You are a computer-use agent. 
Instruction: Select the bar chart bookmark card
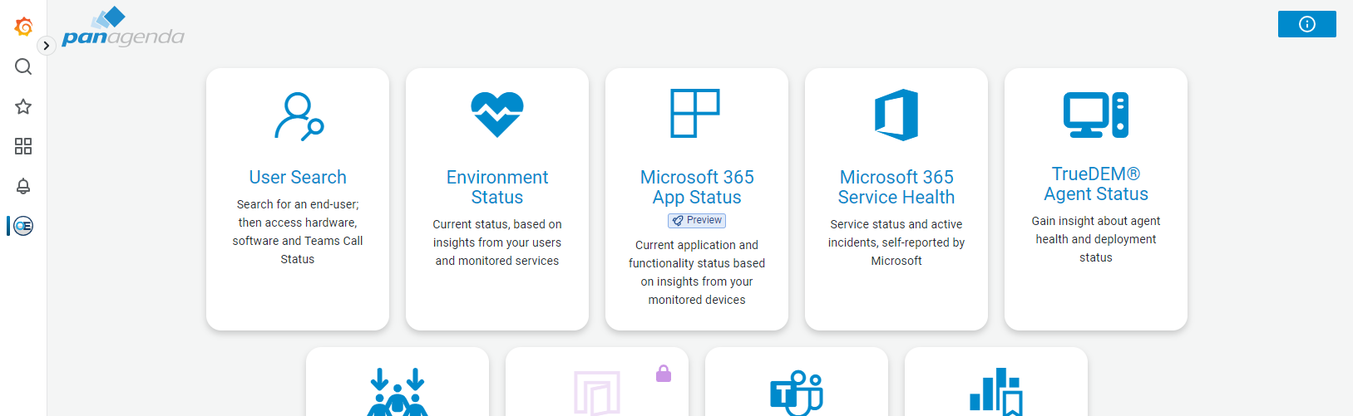point(996,382)
